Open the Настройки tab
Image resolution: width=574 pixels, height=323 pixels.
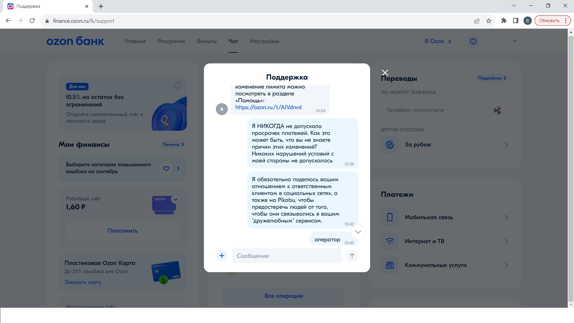[x=265, y=41]
